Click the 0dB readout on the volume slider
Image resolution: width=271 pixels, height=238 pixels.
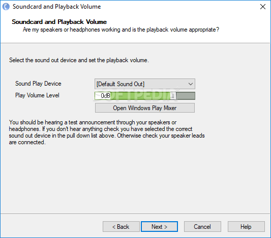tap(105, 96)
